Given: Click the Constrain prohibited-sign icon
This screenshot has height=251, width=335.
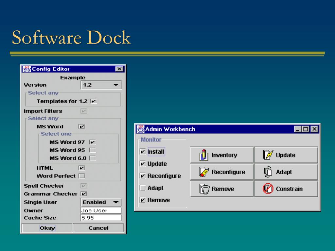Looking at the screenshot, I should [268, 189].
